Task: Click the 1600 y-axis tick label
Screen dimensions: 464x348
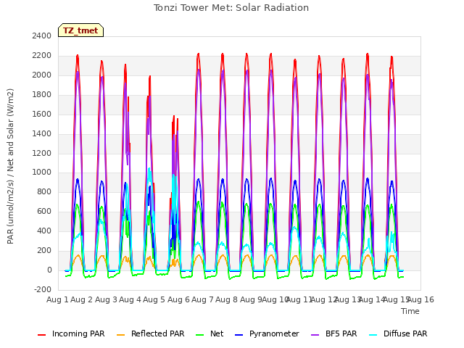Action: 42,114
